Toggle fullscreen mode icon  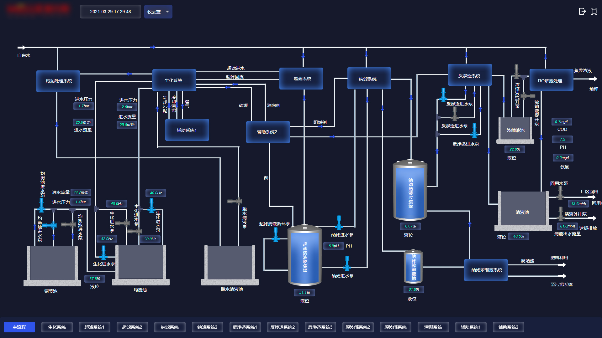click(594, 11)
